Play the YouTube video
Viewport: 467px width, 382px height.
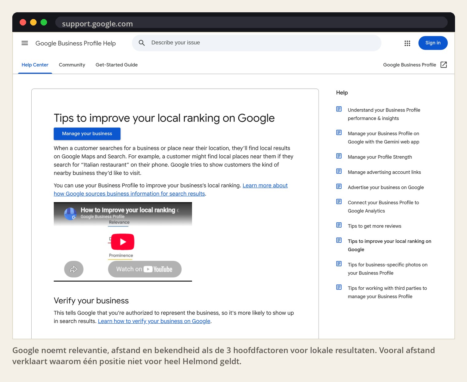[x=123, y=242]
